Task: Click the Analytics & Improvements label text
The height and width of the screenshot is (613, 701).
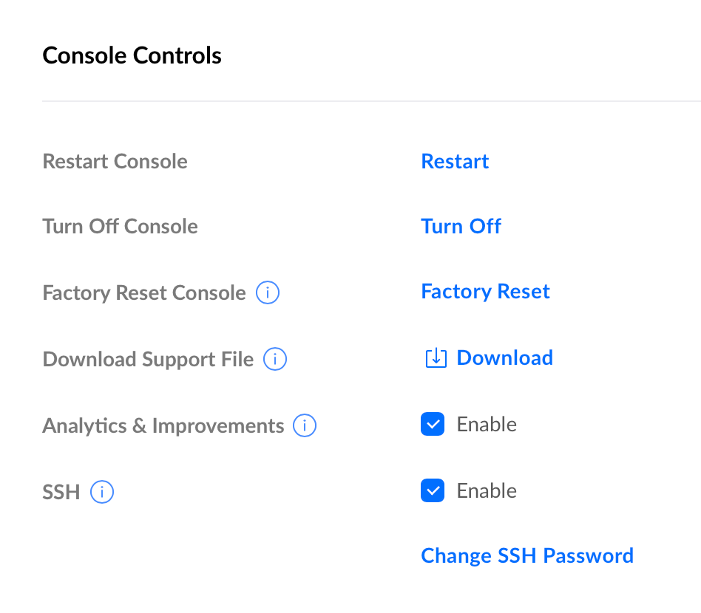Action: coord(163,426)
